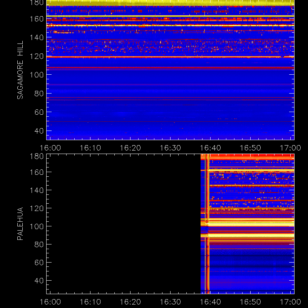Click the 80 tick label on Palehua axis
Image resolution: width=308 pixels, height=308 pixels.
[39, 244]
